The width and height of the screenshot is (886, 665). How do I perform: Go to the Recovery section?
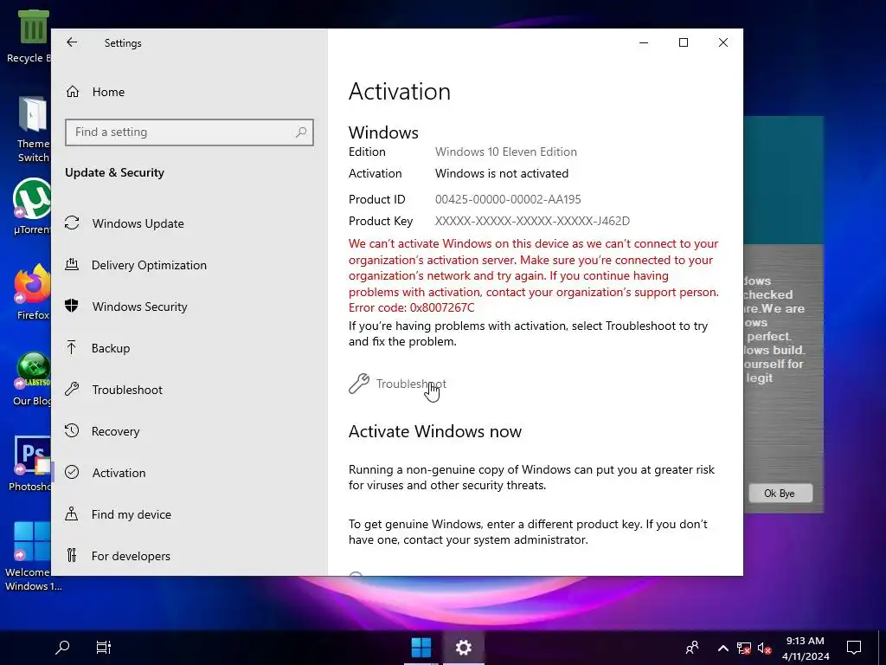click(x=115, y=431)
